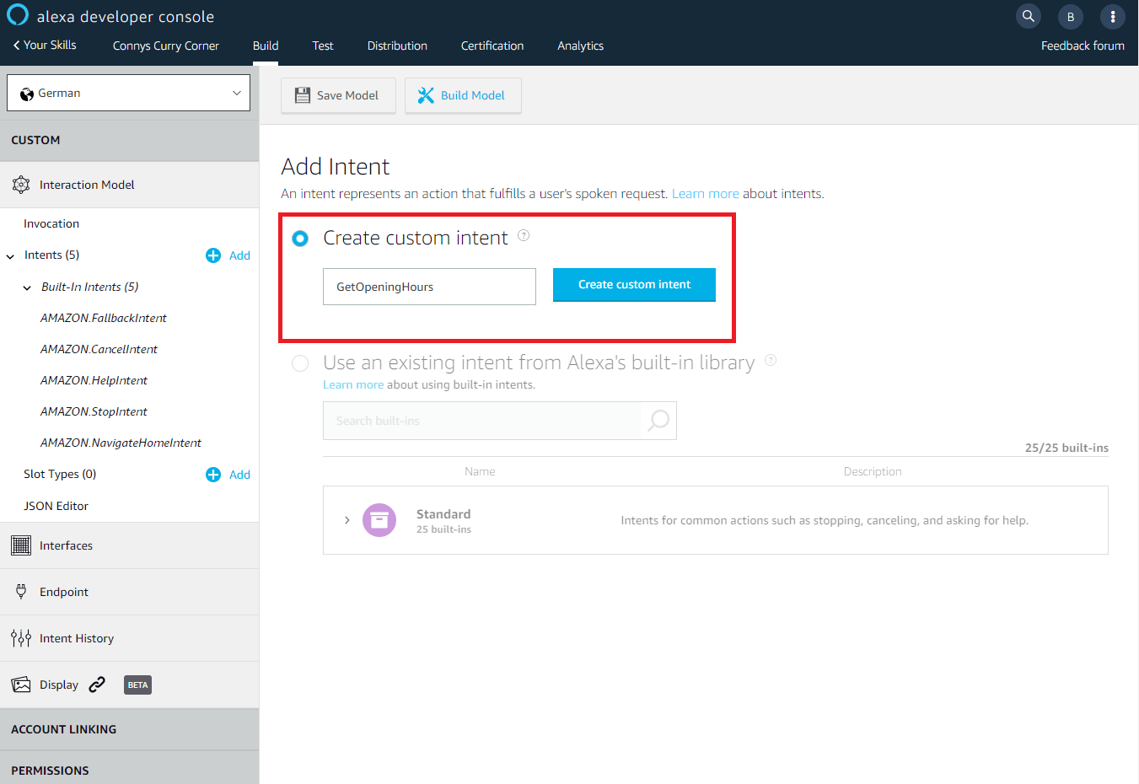1139x784 pixels.
Task: Click Add link next to Intents
Action: (239, 255)
